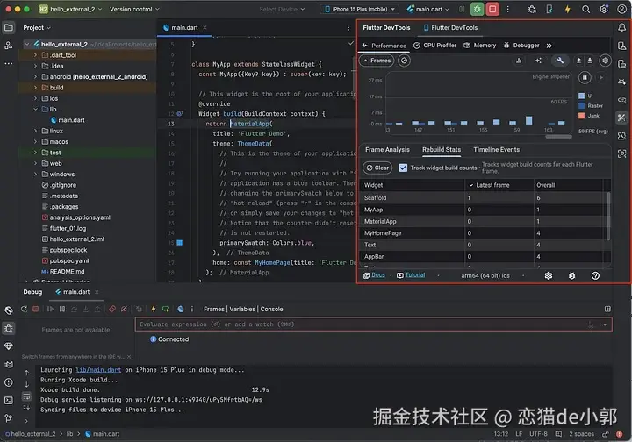Click lib/main.dart link in console output

98,369
